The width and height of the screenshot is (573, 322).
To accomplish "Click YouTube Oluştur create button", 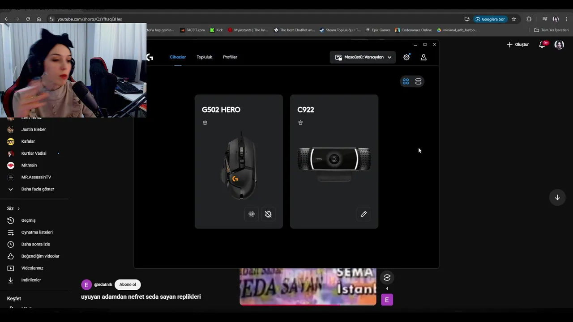I will (518, 45).
